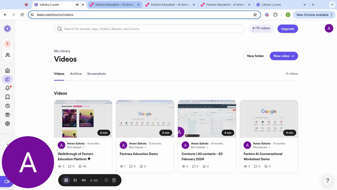This screenshot has height=190, width=337.
Task: Go back in browser
Action: pos(5,15)
